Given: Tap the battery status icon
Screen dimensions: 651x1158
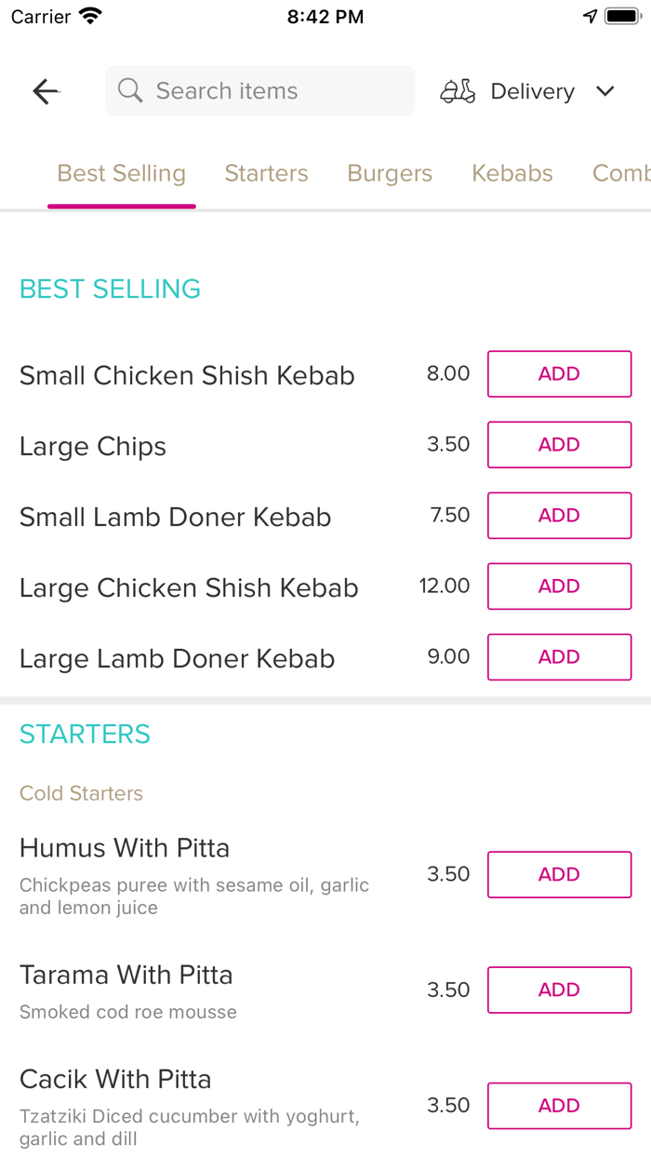Looking at the screenshot, I should [619, 17].
